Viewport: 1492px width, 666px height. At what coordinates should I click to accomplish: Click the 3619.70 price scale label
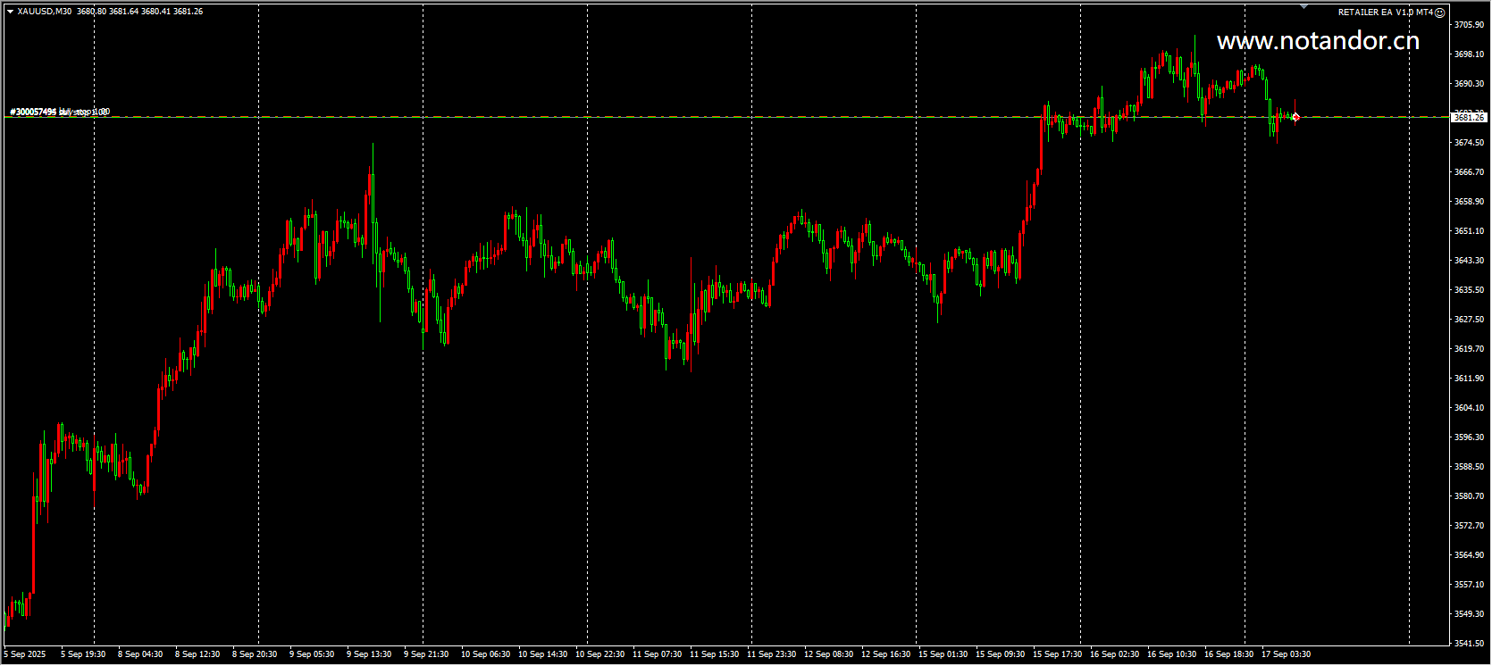(x=1469, y=349)
